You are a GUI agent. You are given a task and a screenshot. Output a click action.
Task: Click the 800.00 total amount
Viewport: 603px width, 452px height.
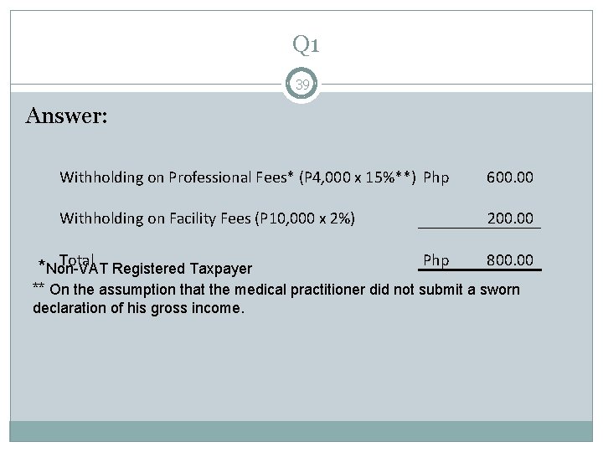point(510,260)
